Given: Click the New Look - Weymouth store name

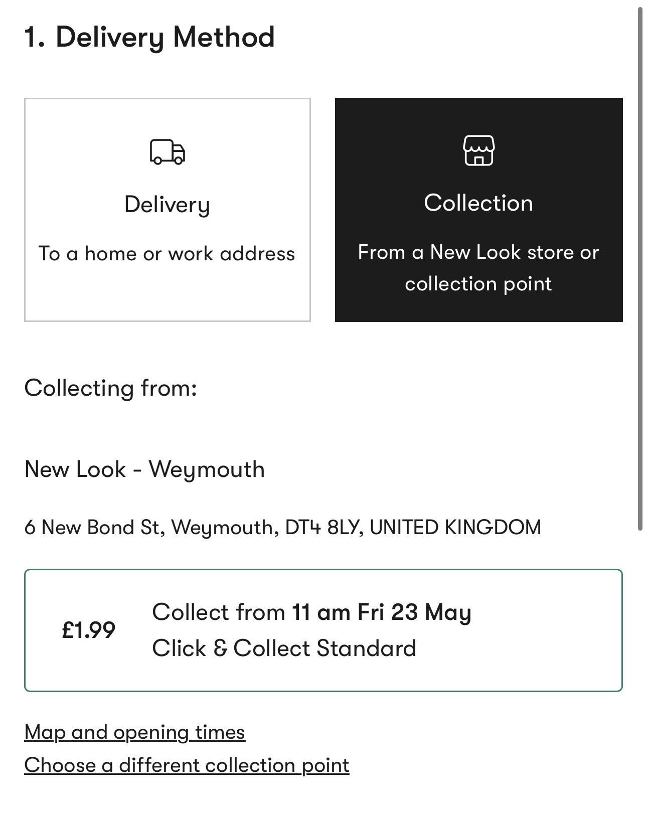Looking at the screenshot, I should tap(144, 469).
